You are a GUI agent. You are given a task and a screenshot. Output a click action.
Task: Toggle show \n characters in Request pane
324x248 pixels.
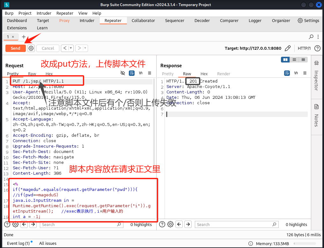point(141,73)
